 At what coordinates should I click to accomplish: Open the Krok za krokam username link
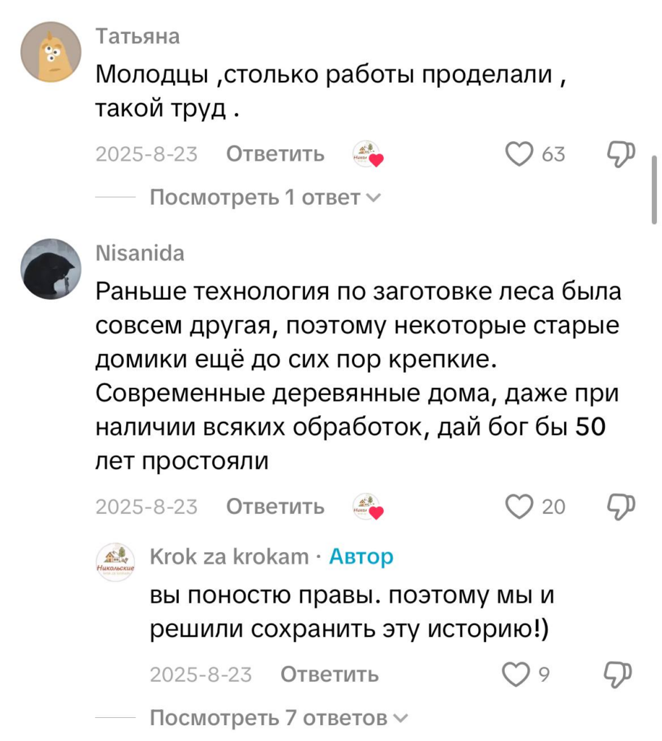click(x=228, y=556)
